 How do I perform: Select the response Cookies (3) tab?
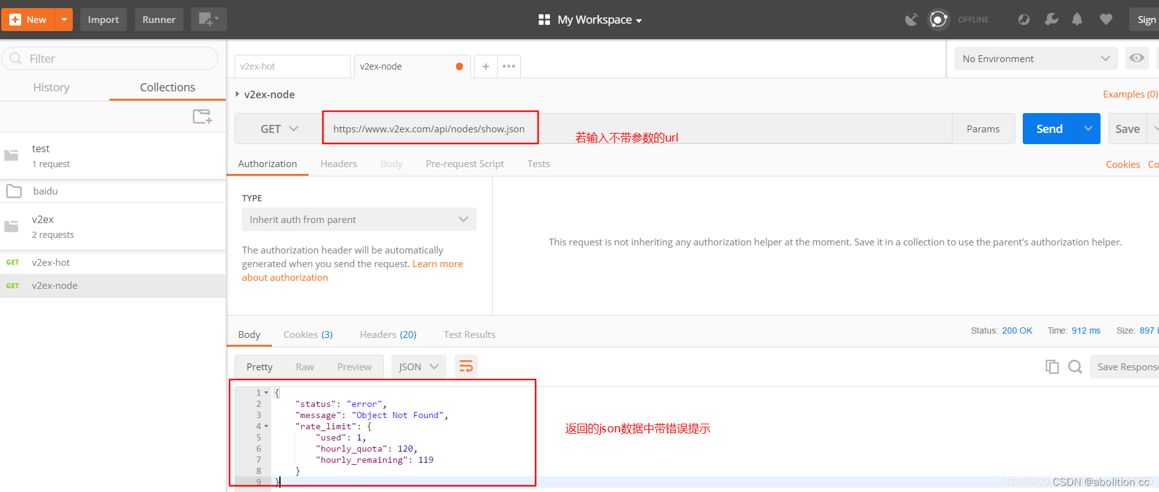click(308, 334)
